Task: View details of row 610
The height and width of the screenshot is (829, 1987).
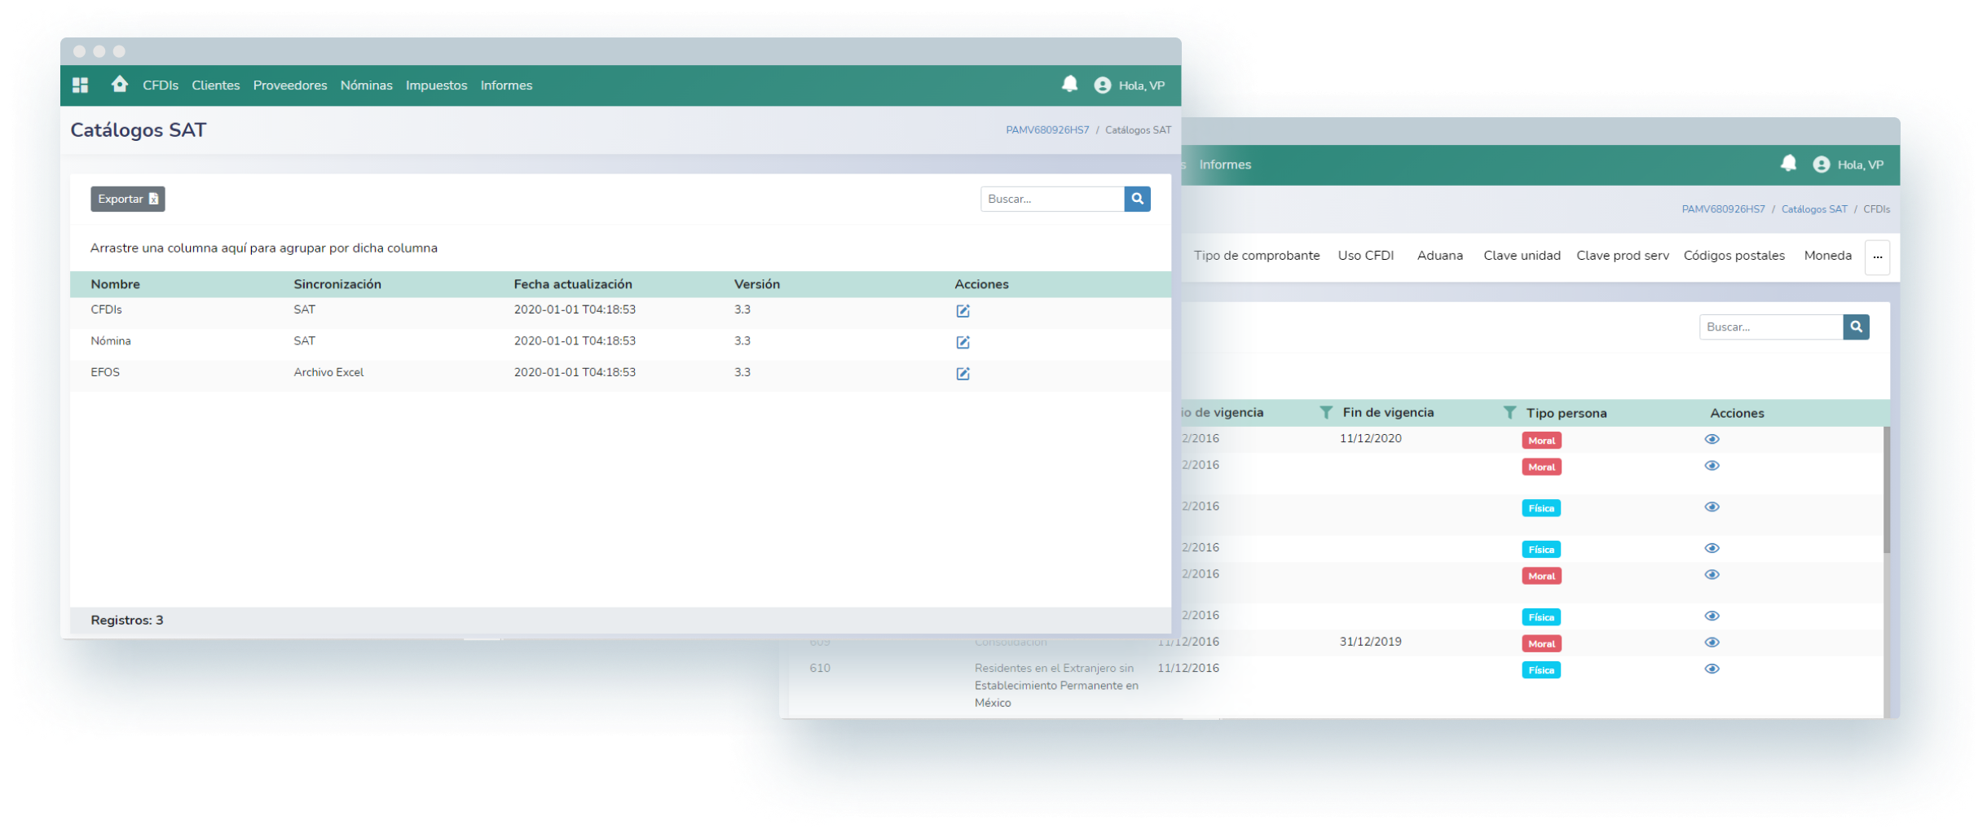Action: coord(1712,669)
